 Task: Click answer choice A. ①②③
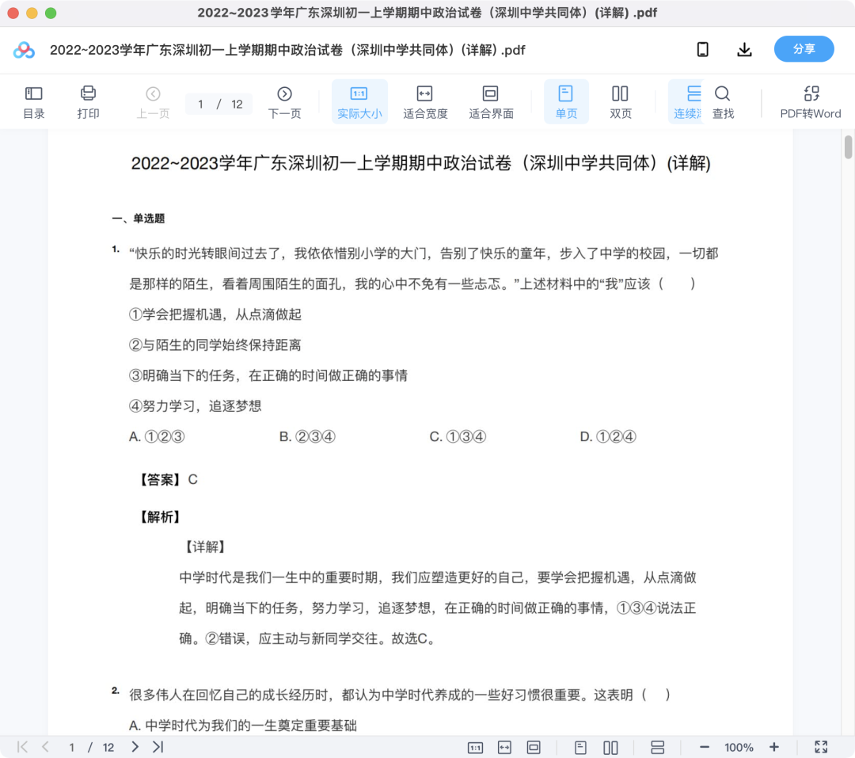click(157, 436)
